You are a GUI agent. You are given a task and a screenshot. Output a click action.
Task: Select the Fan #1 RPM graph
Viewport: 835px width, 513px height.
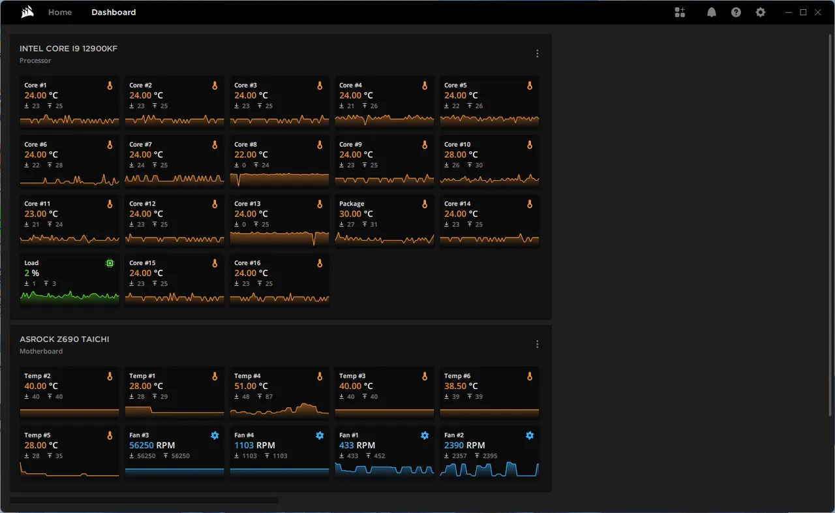384,469
